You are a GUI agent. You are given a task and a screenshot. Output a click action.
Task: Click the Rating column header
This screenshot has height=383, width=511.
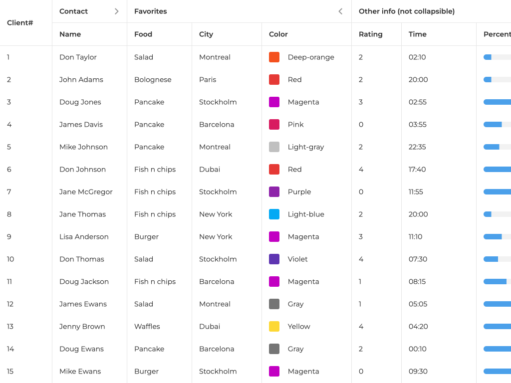371,34
